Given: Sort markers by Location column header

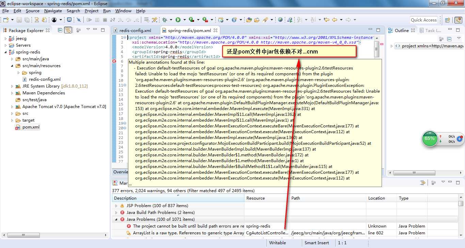Looking at the screenshot, I should 382,198.
